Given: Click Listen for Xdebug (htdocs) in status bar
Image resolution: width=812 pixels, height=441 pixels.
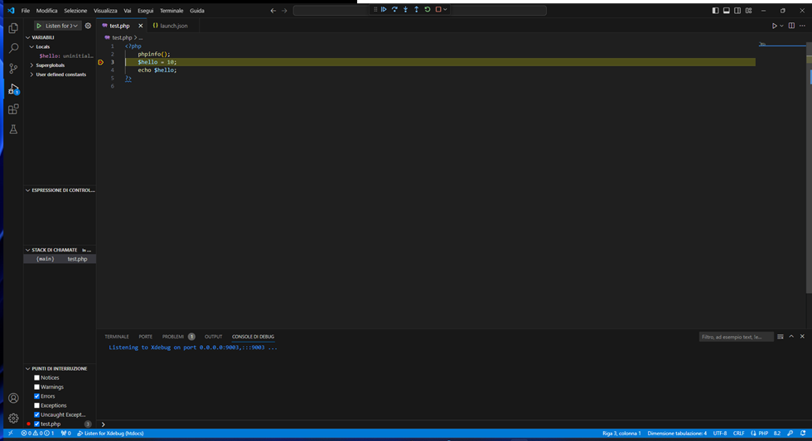Looking at the screenshot, I should point(110,434).
